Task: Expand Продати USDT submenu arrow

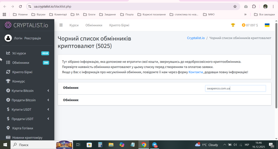Action: 48,119
